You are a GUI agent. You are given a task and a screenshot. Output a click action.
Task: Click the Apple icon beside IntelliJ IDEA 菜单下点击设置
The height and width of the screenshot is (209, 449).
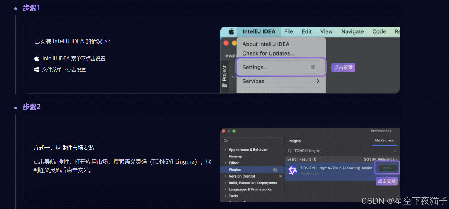[37, 58]
